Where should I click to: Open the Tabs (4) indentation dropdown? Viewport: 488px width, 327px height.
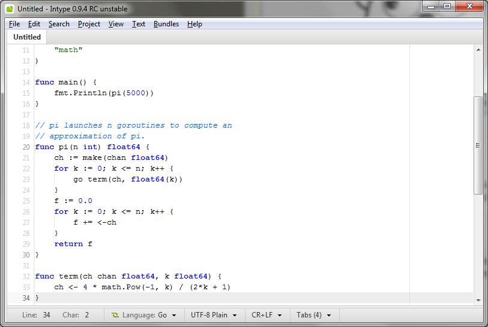pyautogui.click(x=314, y=315)
